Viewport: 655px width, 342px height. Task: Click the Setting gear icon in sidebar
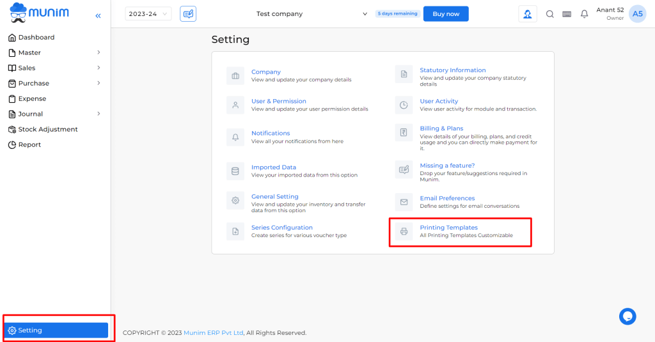tap(12, 330)
